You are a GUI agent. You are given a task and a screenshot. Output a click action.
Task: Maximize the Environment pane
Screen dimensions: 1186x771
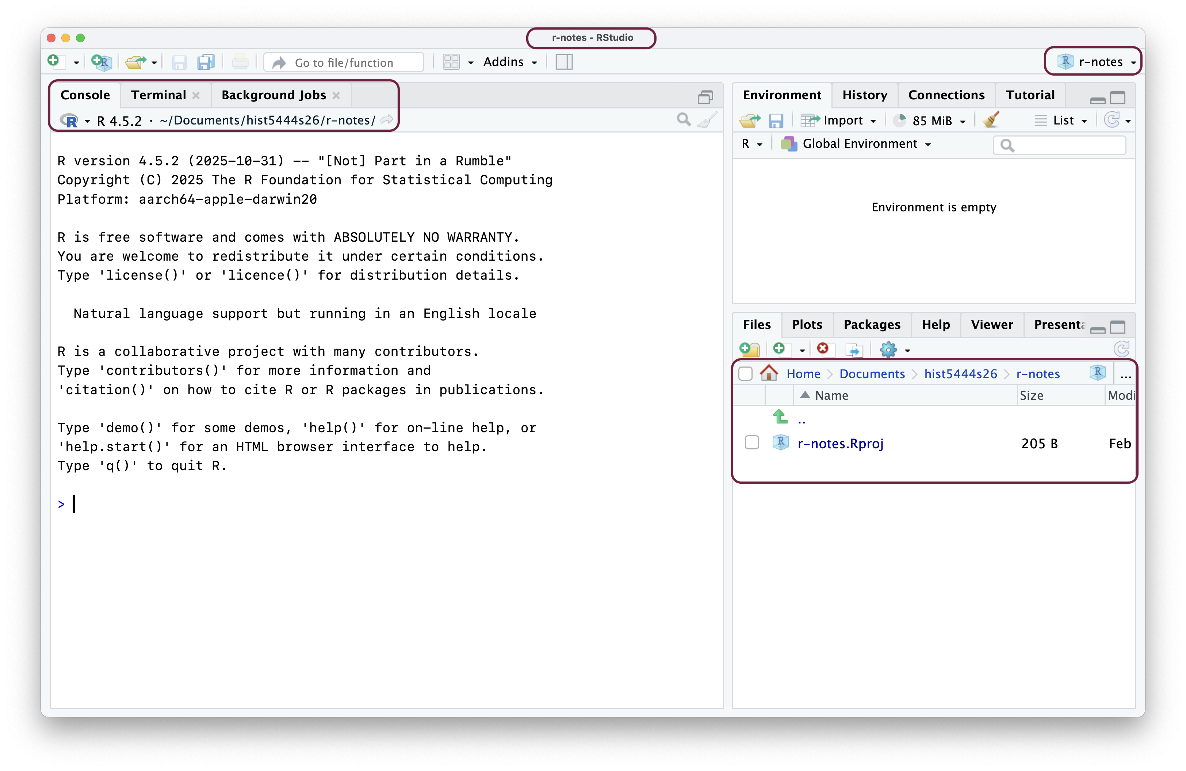point(1118,97)
